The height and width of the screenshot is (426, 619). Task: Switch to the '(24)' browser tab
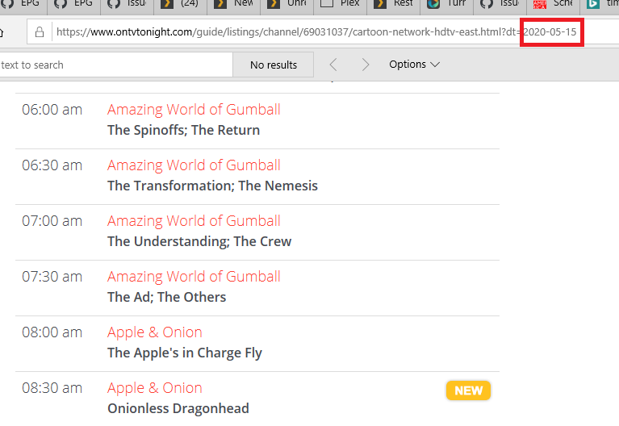click(x=180, y=5)
